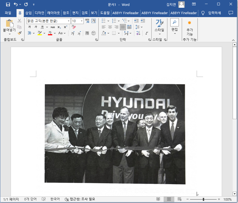Open the font size dropdown
The width and height of the screenshot is (238, 203).
[x=82, y=21]
